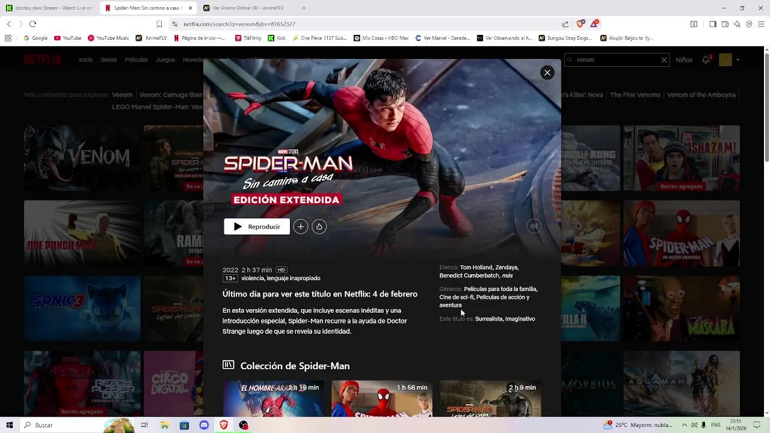The height and width of the screenshot is (433, 770).
Task: Open the Inicio menu item
Action: pyautogui.click(x=86, y=60)
